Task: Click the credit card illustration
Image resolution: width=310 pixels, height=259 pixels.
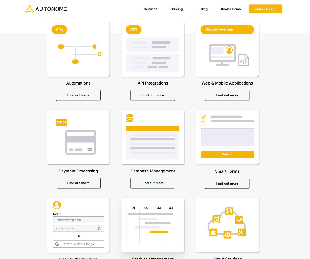Action: point(80,142)
